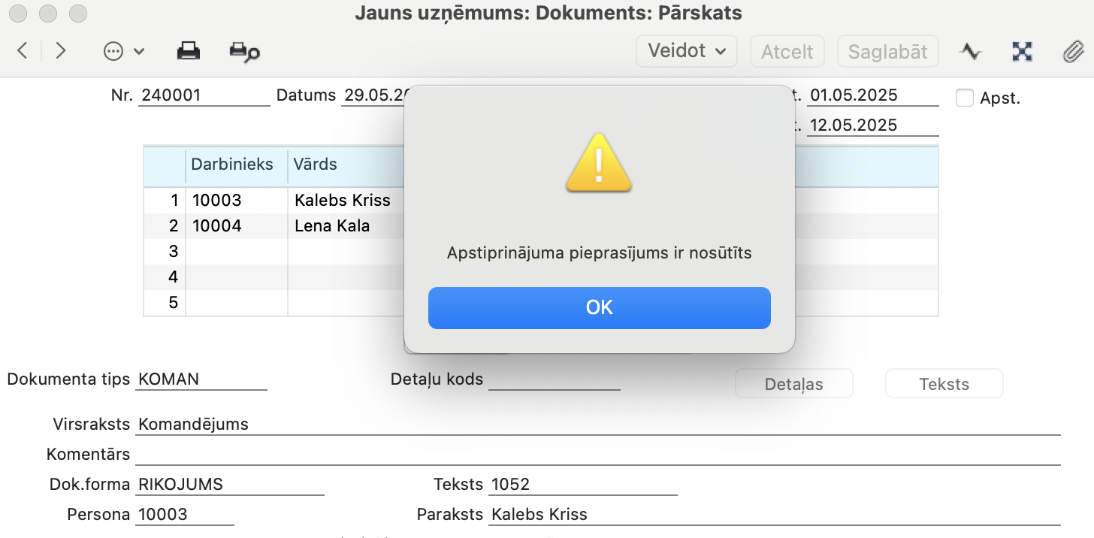Open the workflow activity icon

(x=971, y=51)
